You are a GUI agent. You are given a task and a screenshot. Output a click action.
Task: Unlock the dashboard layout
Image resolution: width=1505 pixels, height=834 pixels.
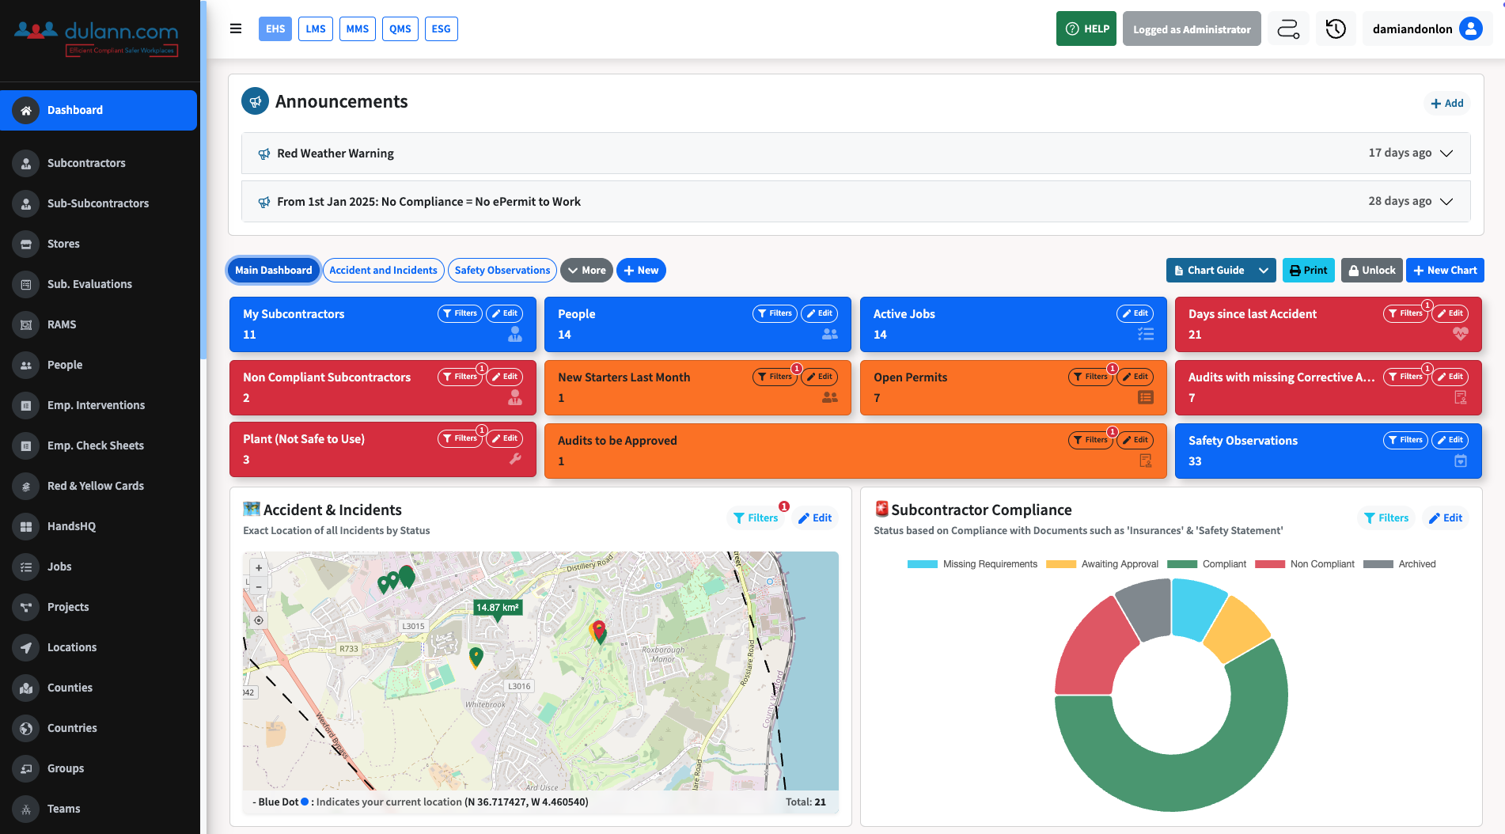pos(1371,270)
